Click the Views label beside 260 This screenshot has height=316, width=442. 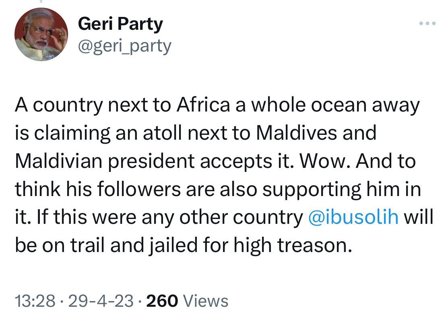click(x=205, y=300)
